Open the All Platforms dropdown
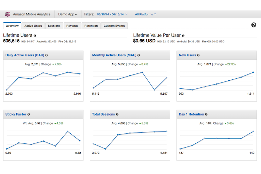This screenshot has height=174, width=261. [x=145, y=14]
